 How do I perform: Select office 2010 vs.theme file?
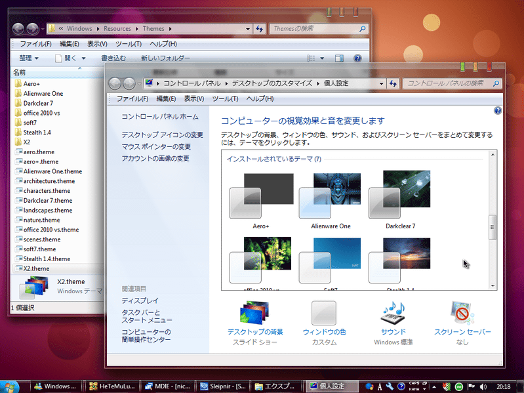pyautogui.click(x=51, y=230)
